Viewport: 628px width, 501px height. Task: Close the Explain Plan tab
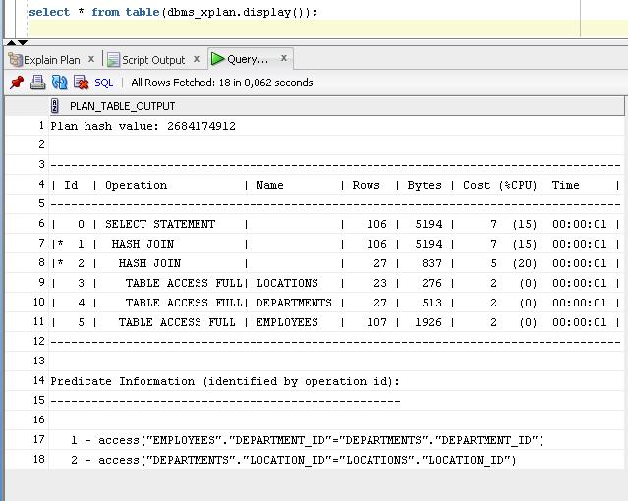[91, 59]
